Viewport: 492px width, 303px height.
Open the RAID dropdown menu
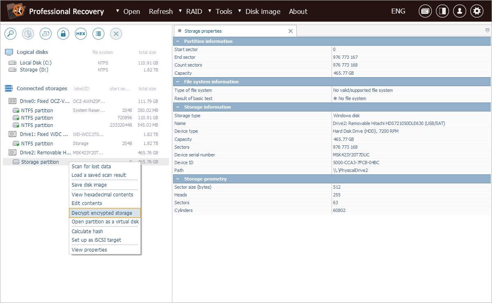click(x=194, y=11)
